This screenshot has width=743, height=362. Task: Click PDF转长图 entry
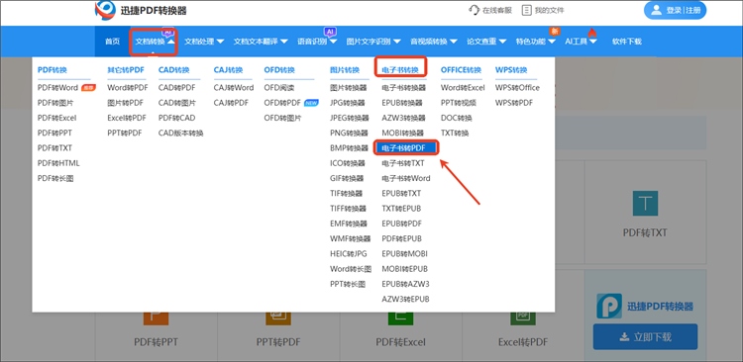(x=55, y=178)
